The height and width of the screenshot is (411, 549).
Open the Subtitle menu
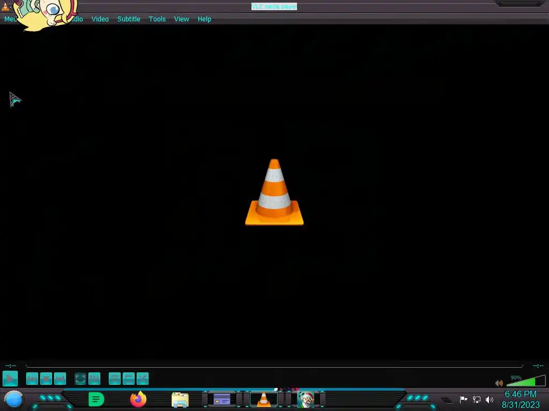pyautogui.click(x=129, y=19)
